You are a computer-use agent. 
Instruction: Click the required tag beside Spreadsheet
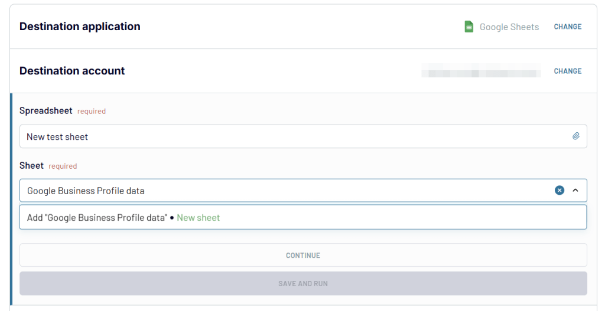point(92,112)
